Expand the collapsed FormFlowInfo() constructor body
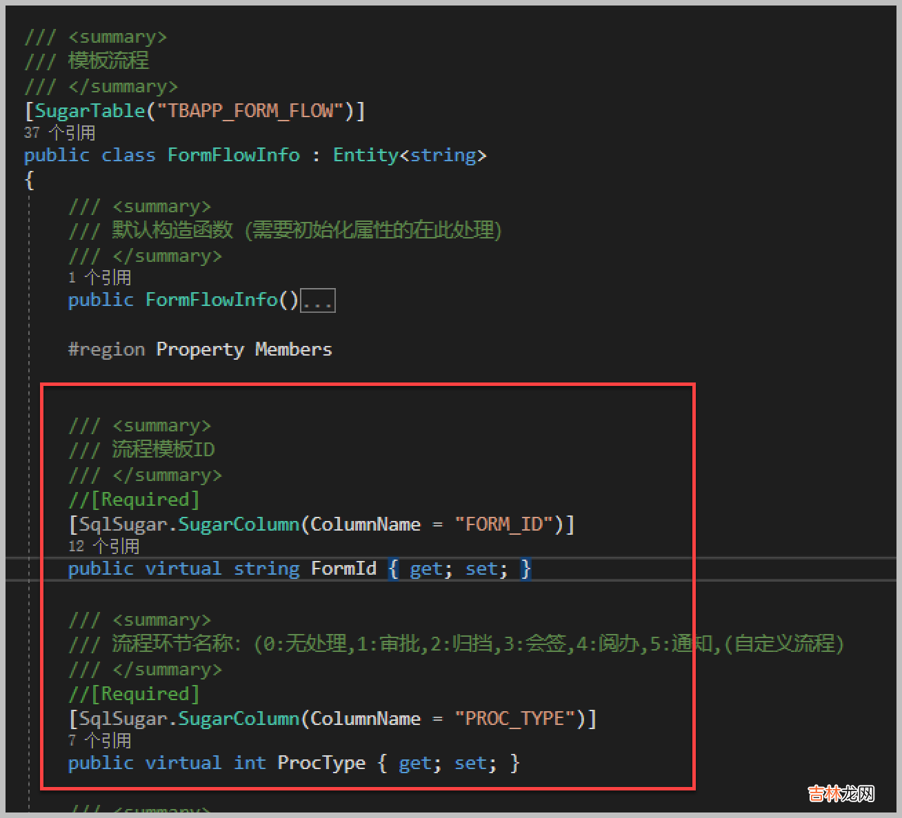 pyautogui.click(x=318, y=300)
